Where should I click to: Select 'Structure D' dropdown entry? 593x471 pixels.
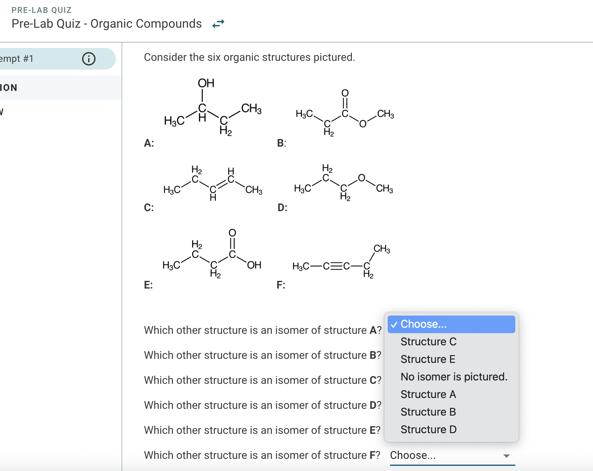(x=429, y=429)
